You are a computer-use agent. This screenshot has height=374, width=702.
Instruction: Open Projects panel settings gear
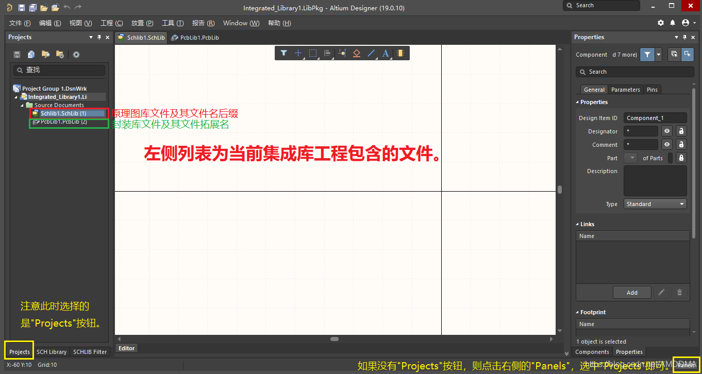pos(76,55)
